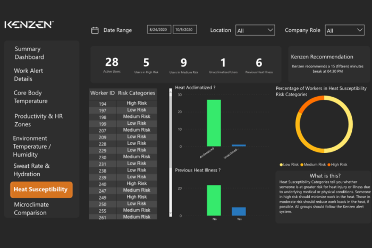The width and height of the screenshot is (372, 248).
Task: Select worker ID 249 row
Action: click(x=123, y=197)
